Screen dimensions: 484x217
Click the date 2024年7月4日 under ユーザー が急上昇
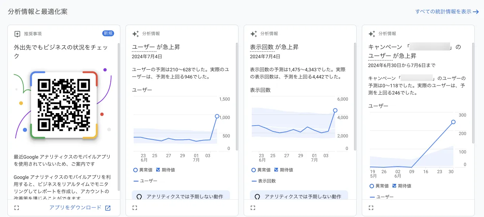[x=147, y=57]
